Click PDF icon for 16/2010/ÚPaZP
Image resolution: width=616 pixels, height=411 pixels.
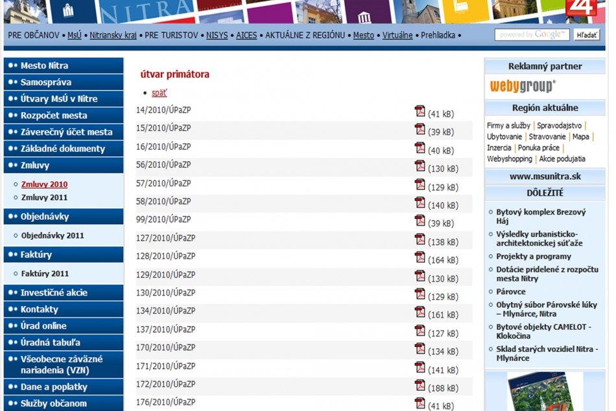point(420,148)
